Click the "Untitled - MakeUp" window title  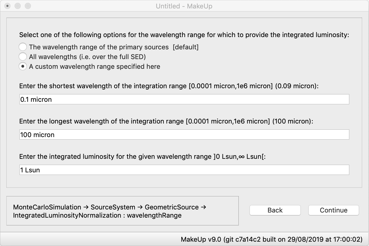(x=184, y=6)
